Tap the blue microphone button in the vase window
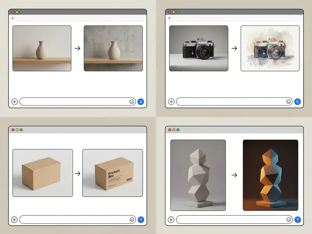The height and width of the screenshot is (234, 312). coord(141,102)
